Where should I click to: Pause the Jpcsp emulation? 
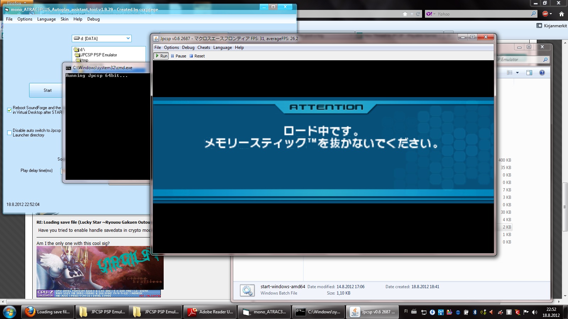click(x=178, y=56)
